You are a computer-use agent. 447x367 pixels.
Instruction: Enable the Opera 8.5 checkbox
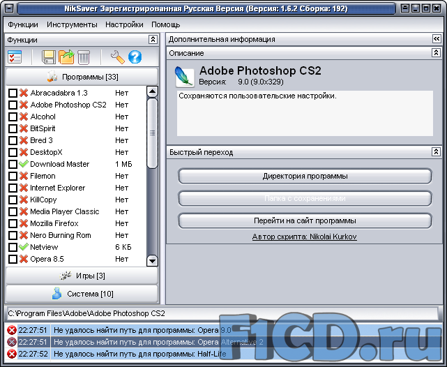pos(13,259)
